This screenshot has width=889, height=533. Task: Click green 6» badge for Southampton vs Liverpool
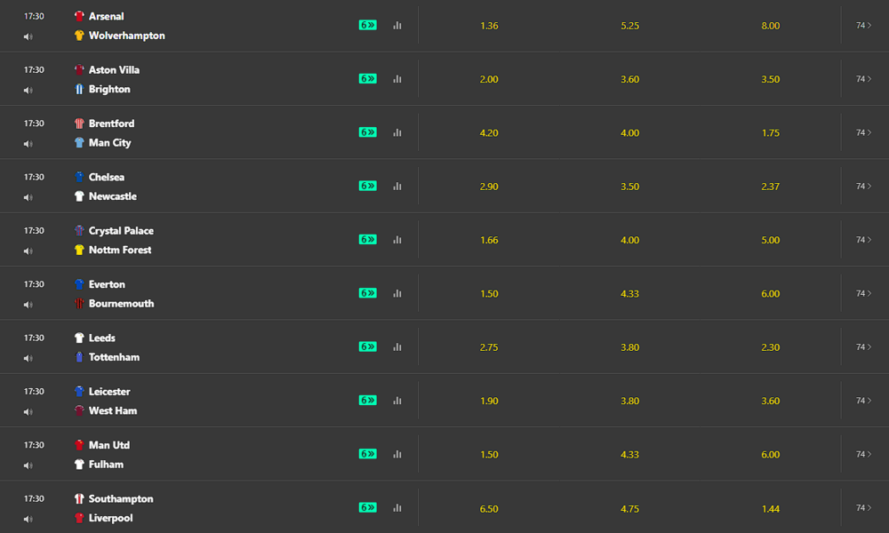pyautogui.click(x=367, y=507)
